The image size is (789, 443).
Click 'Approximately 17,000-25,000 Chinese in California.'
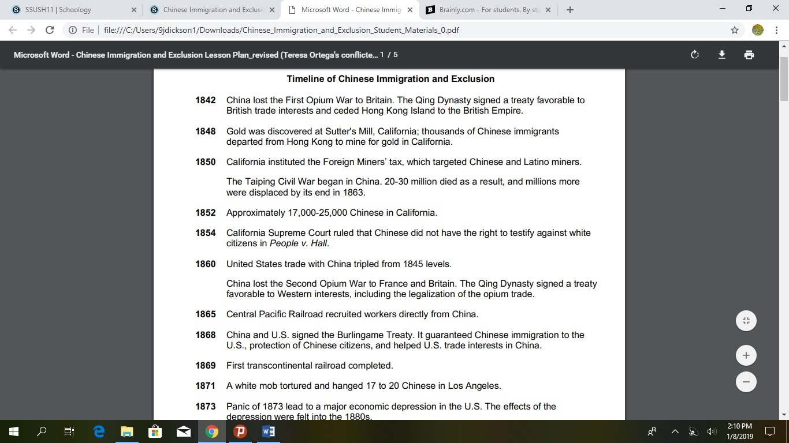[332, 213]
